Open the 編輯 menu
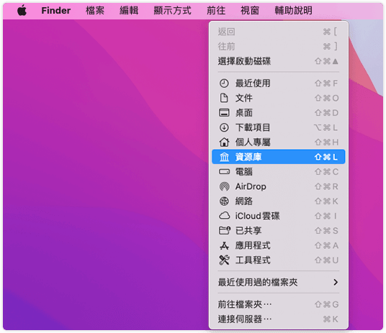This screenshot has width=386, height=333. point(129,11)
